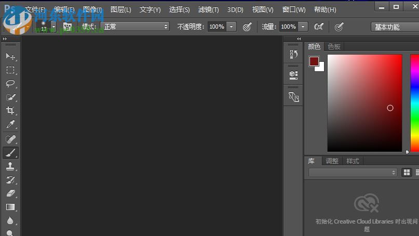Open the Properties panel icon
This screenshot has width=419, height=236.
(x=293, y=75)
